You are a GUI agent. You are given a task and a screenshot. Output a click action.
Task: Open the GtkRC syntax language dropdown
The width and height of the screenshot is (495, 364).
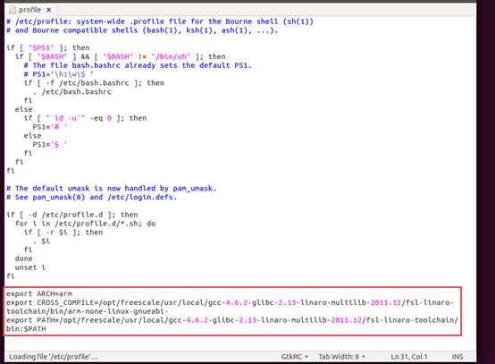[294, 357]
